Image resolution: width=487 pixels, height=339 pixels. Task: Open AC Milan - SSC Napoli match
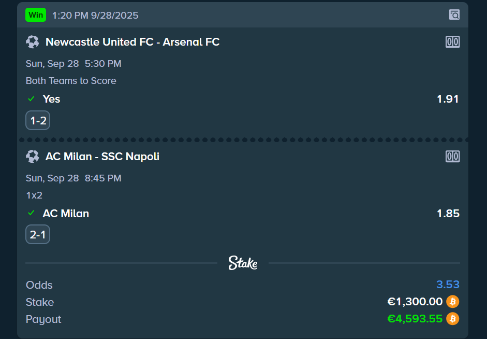coord(102,157)
